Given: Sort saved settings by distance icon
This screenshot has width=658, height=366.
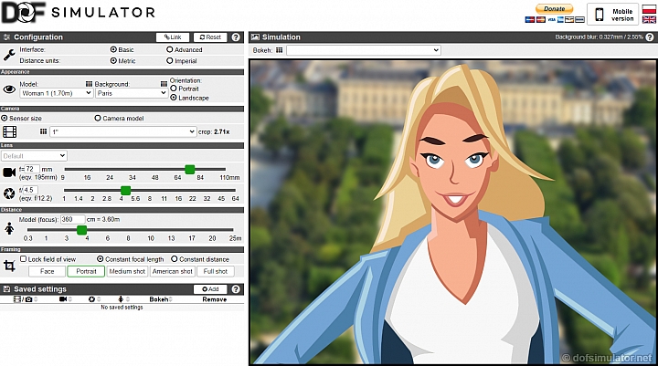Looking at the screenshot, I should 123,299.
